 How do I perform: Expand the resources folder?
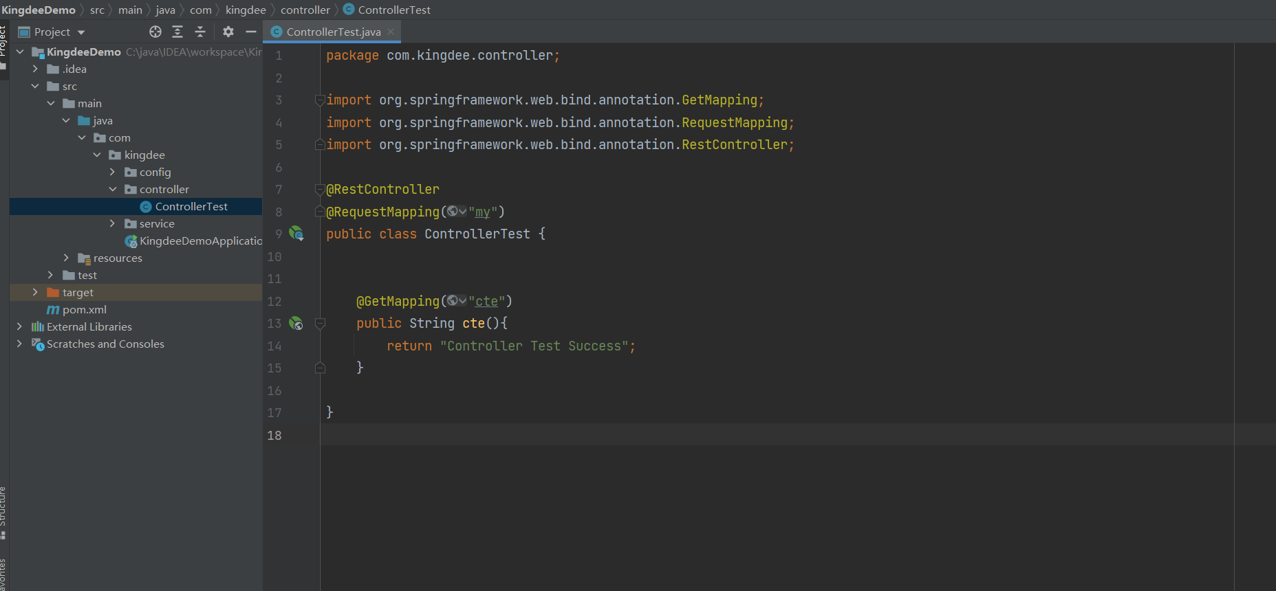click(66, 258)
